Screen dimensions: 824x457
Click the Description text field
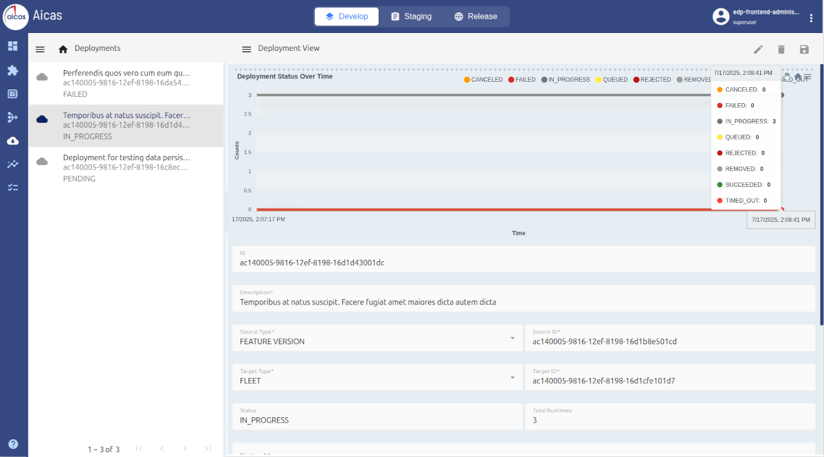click(523, 302)
